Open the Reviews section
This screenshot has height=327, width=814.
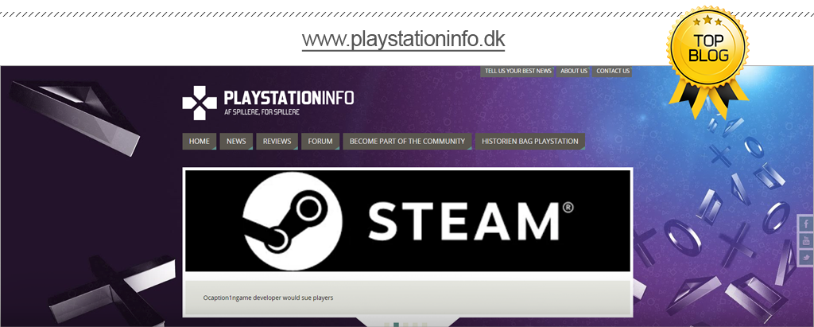pyautogui.click(x=277, y=142)
